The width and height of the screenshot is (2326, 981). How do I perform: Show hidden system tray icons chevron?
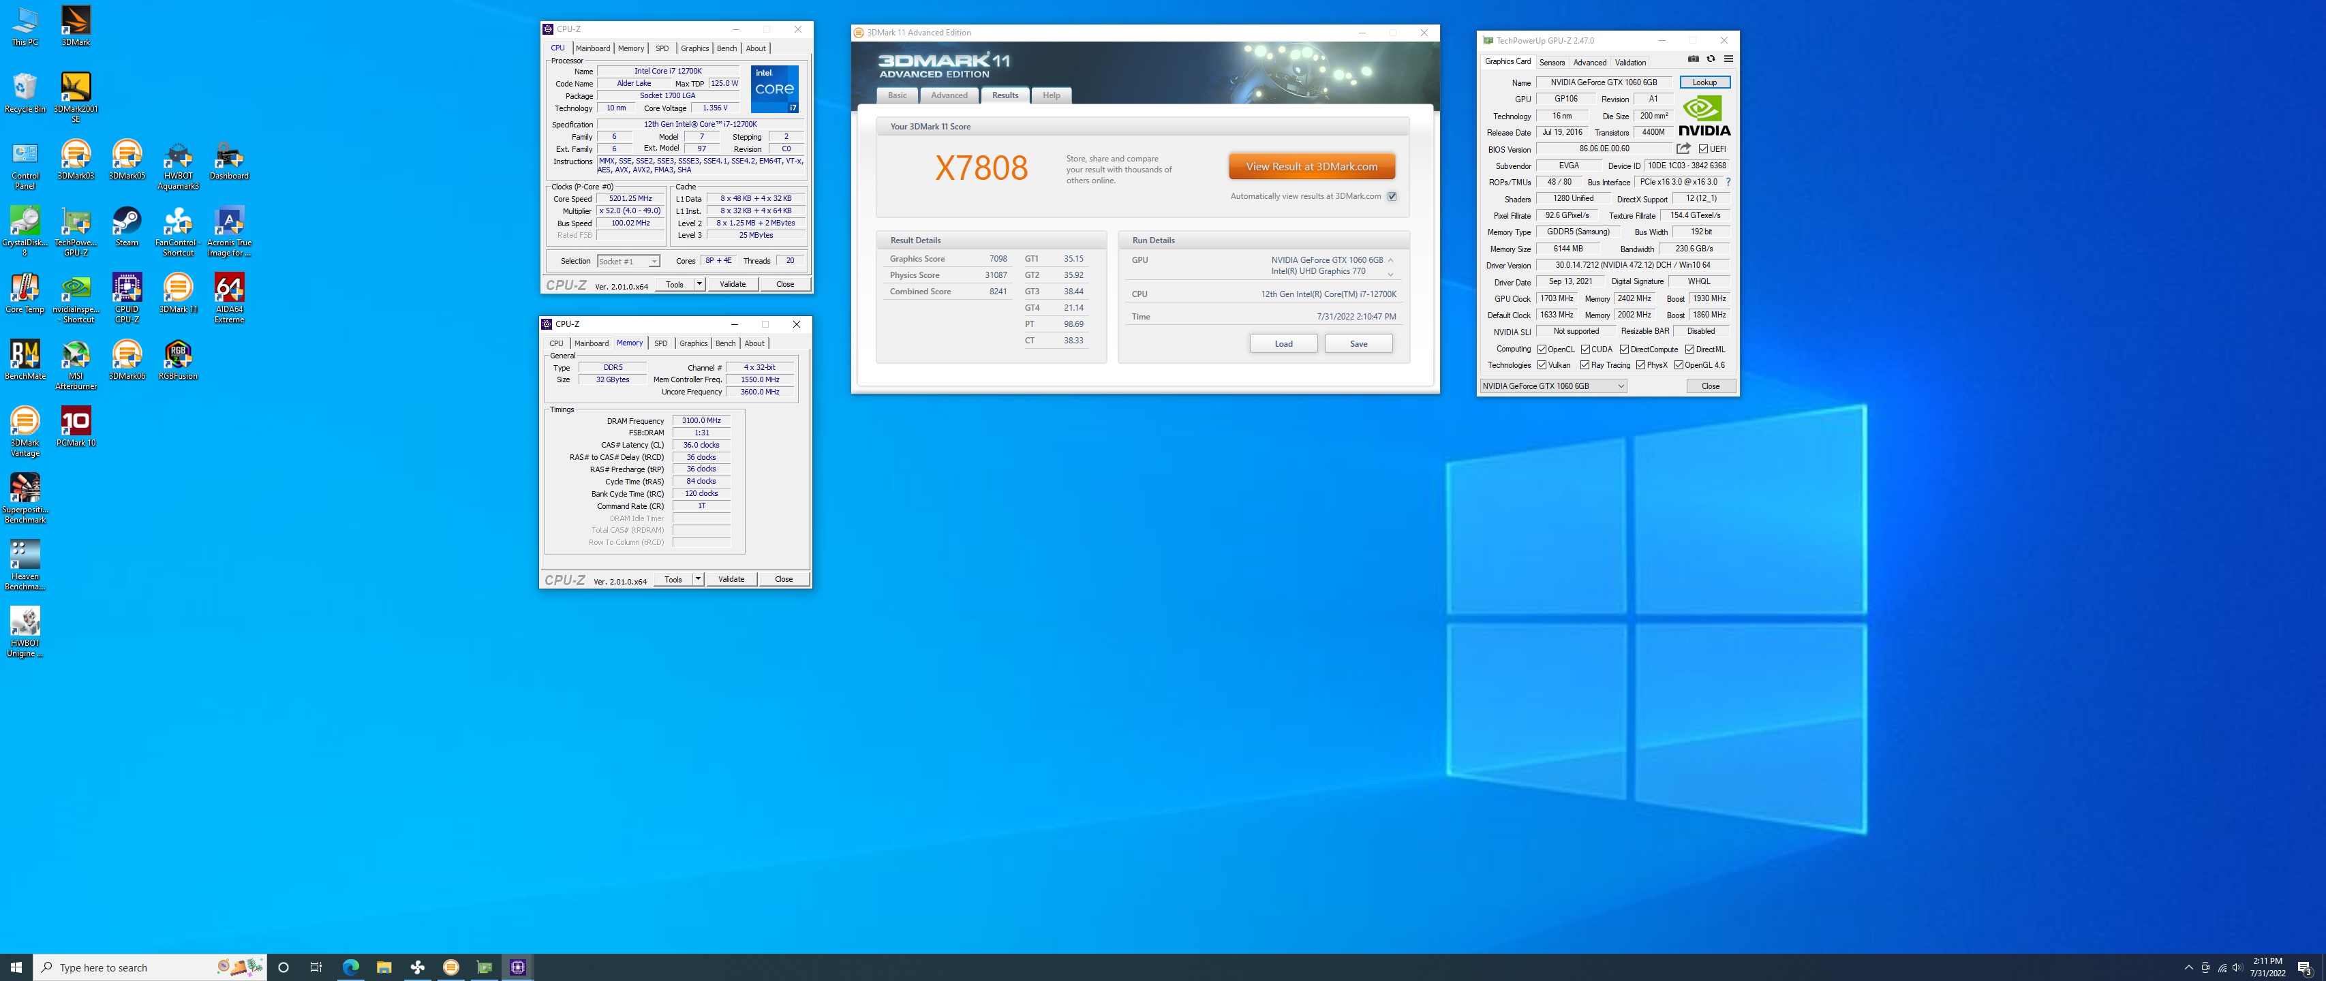click(x=2189, y=967)
